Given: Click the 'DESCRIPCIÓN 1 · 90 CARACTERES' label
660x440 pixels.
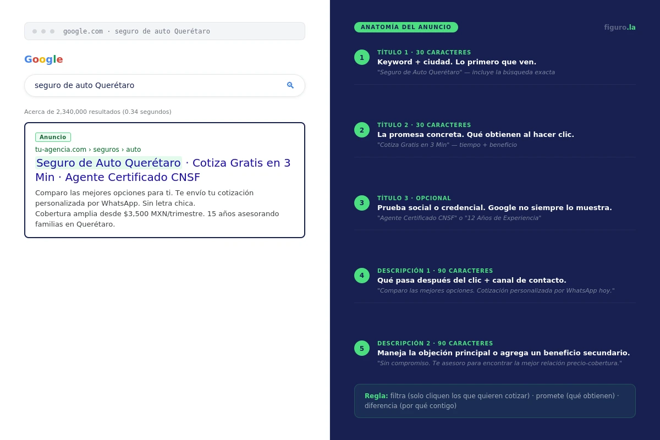Looking at the screenshot, I should [x=435, y=271].
